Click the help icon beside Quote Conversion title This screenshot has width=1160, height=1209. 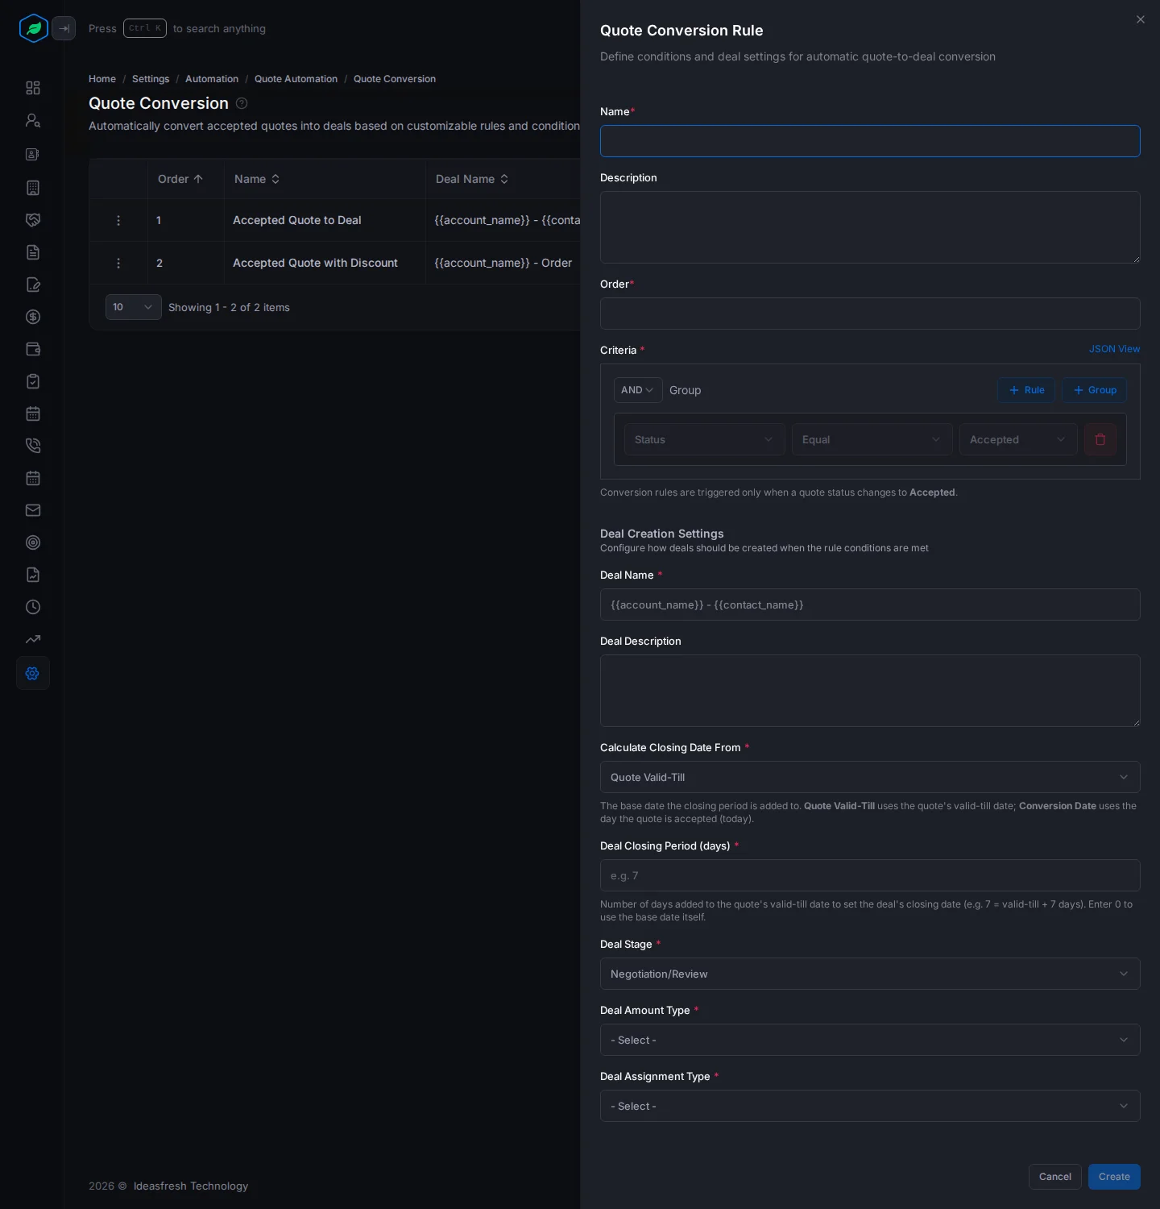point(242,103)
